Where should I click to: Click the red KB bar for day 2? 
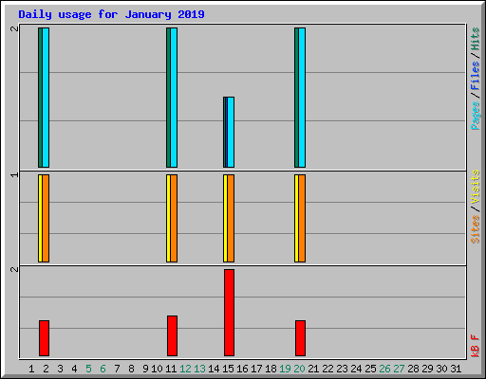click(45, 338)
